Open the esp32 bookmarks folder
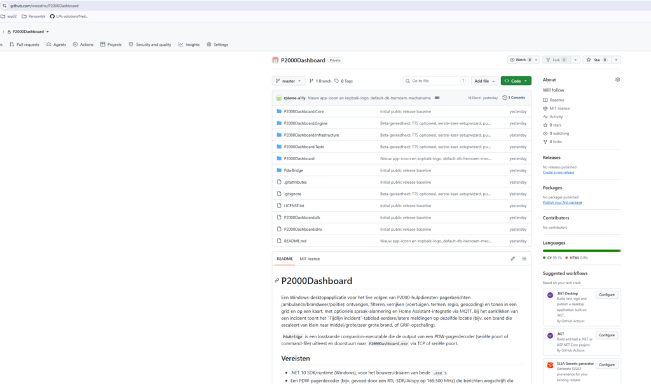651x384 pixels. pos(9,16)
